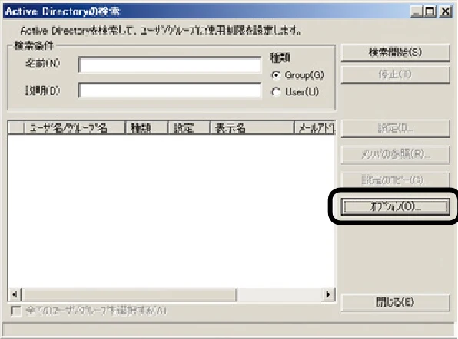Image resolution: width=458 pixels, height=339 pixels.
Task: Maximize the Active Directory search window
Action: (x=430, y=12)
